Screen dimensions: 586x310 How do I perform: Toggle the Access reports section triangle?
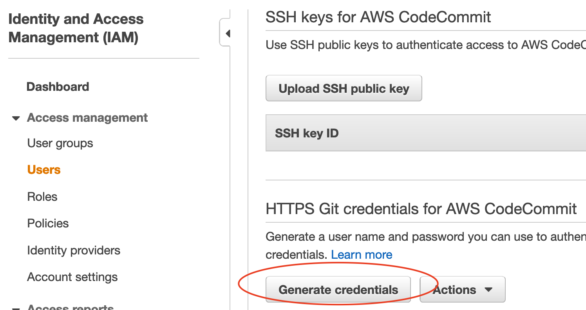pos(16,308)
